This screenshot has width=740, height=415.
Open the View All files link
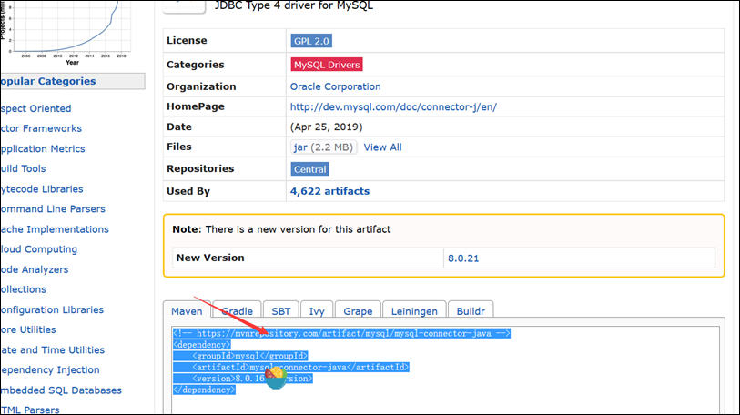coord(382,147)
